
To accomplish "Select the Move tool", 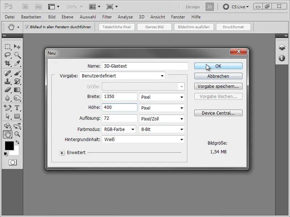I will [17, 46].
